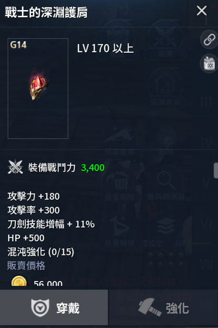Click the LV 170 以上 level requirement text

click(105, 48)
